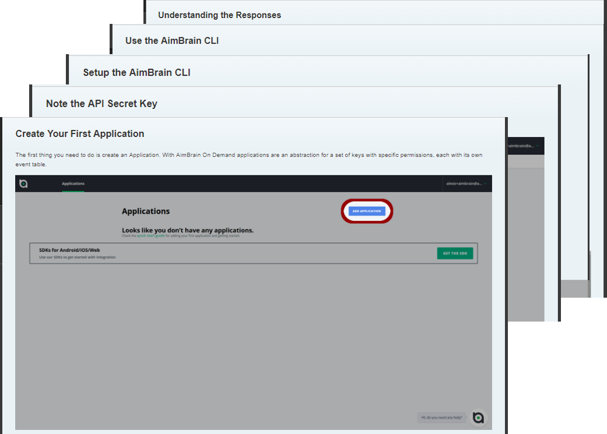Open the 'Note the API Secret Key' card
Viewport: 607px width, 434px height.
[x=101, y=104]
